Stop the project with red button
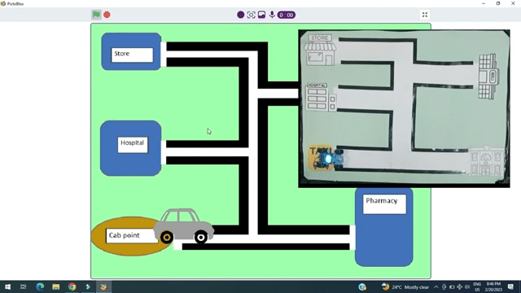Viewport: 521px width, 293px height. (x=107, y=15)
